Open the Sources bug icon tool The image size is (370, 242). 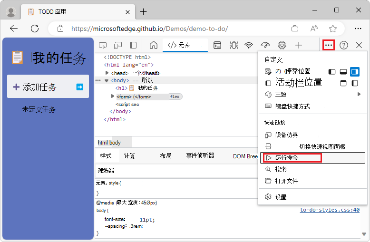(x=234, y=45)
